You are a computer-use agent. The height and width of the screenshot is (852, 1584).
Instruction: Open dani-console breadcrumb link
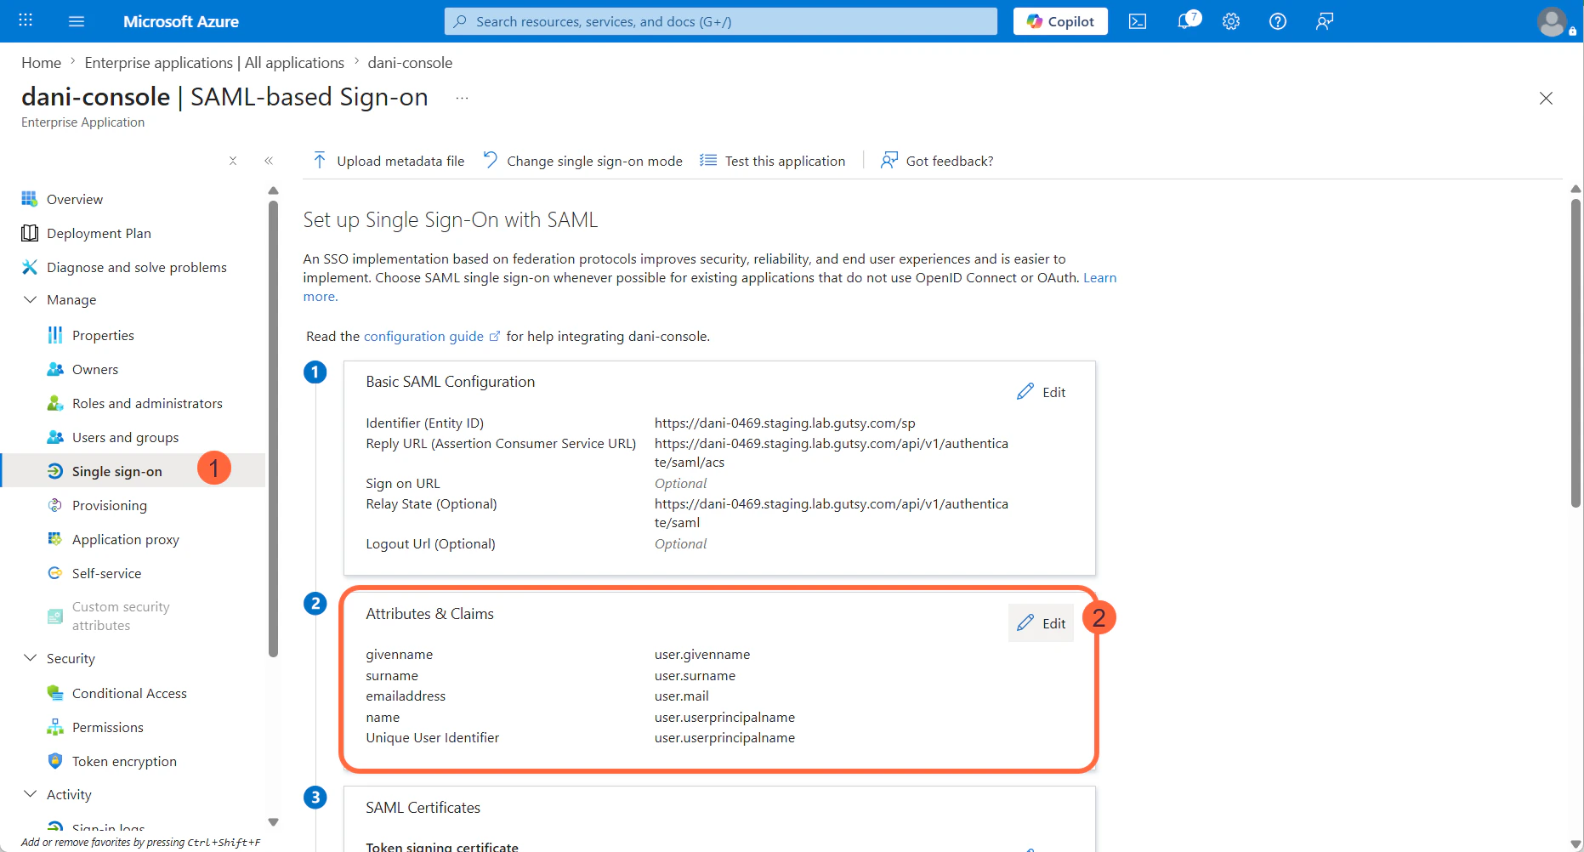[410, 63]
